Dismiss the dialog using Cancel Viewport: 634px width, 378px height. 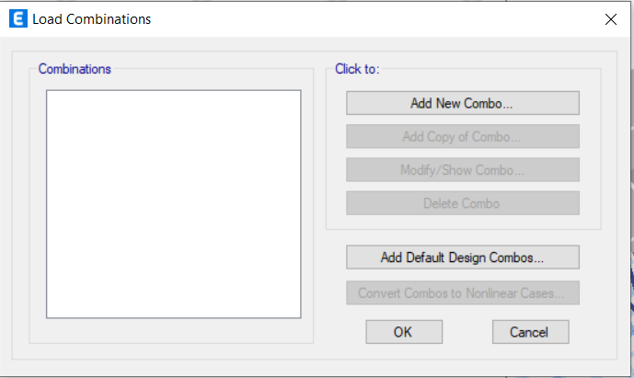531,332
